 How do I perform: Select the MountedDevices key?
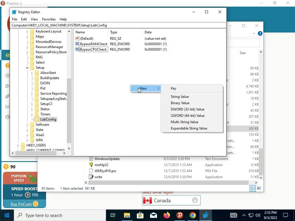(x=48, y=42)
